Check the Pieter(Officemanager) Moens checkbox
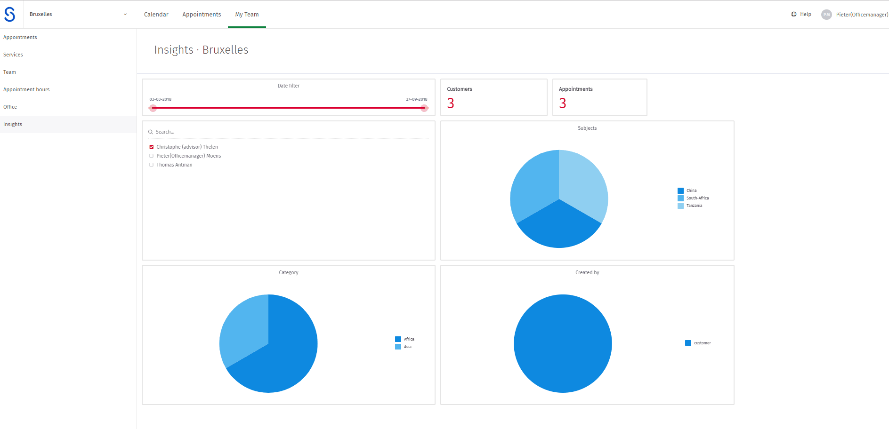This screenshot has height=429, width=889. (x=152, y=156)
